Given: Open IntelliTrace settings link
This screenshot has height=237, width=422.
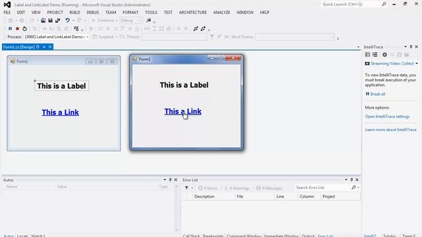Looking at the screenshot, I should click(x=387, y=117).
